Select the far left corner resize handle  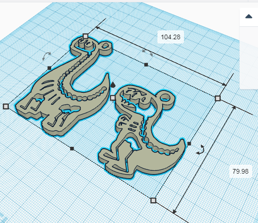[x=6, y=106]
